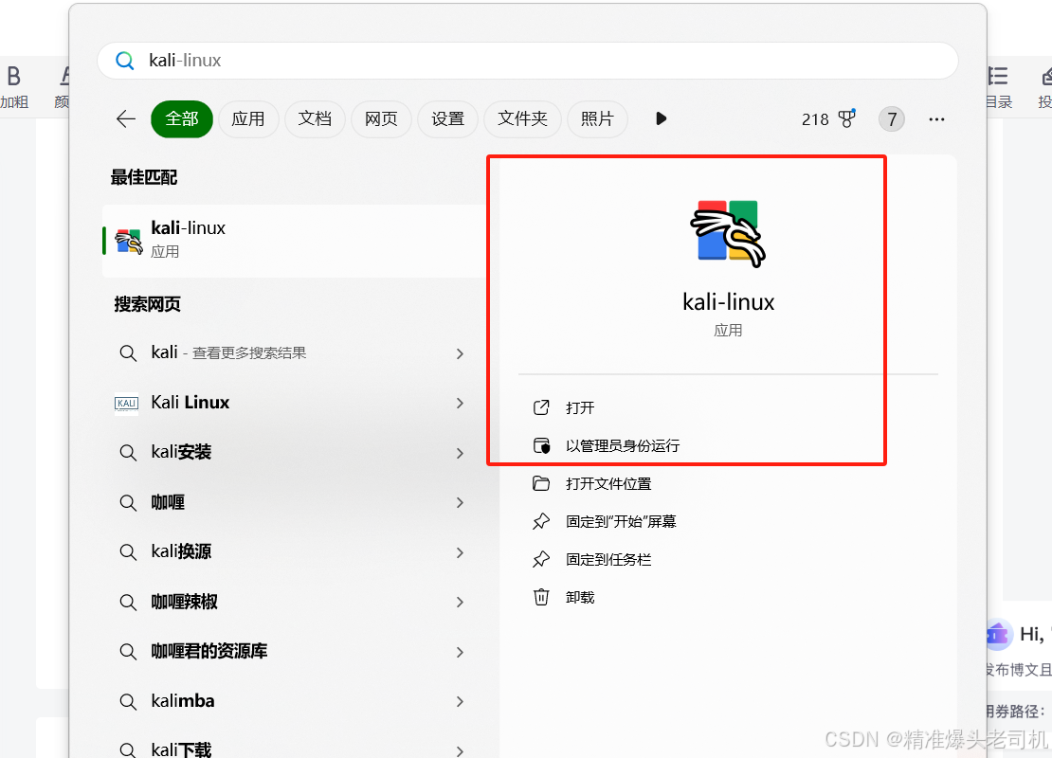This screenshot has width=1052, height=758.
Task: Expand the 'kali - 查看更多搜索结果' chevron
Action: coord(460,353)
